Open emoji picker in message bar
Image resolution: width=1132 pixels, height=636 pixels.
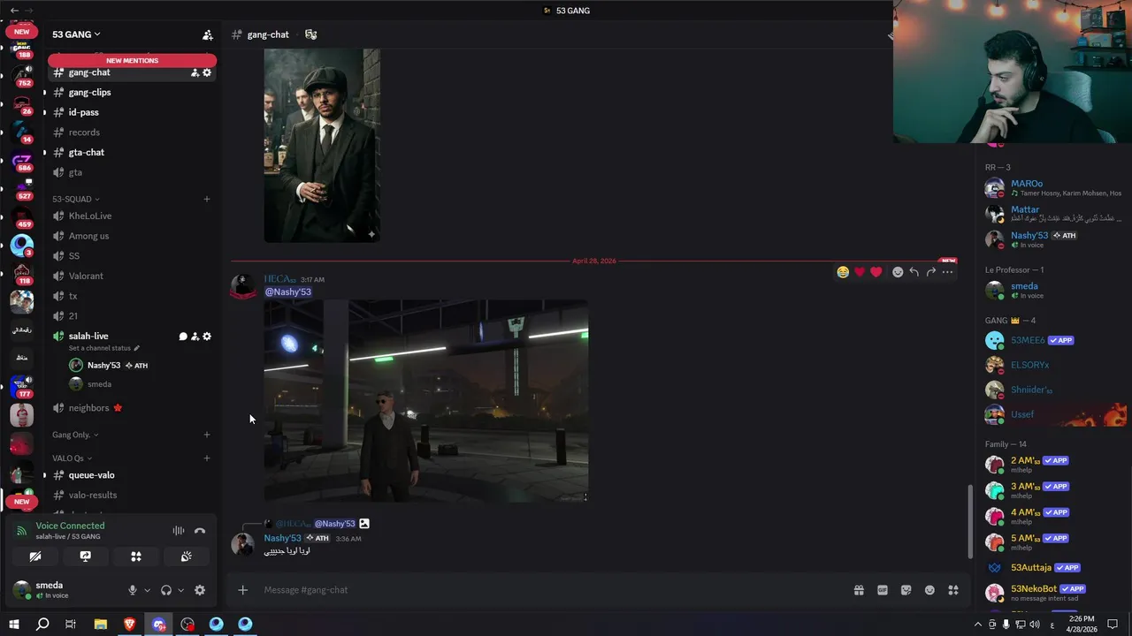pos(929,590)
